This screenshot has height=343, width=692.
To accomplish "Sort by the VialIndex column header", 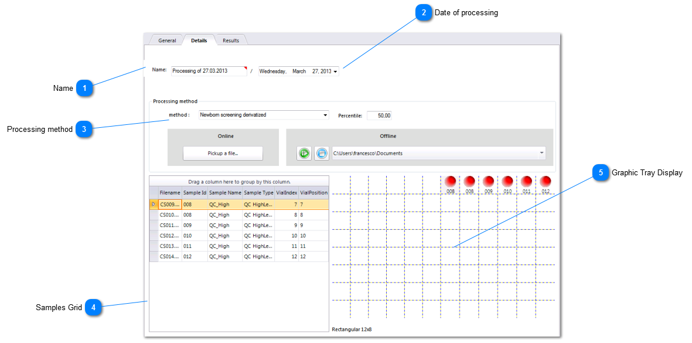I will tap(287, 193).
